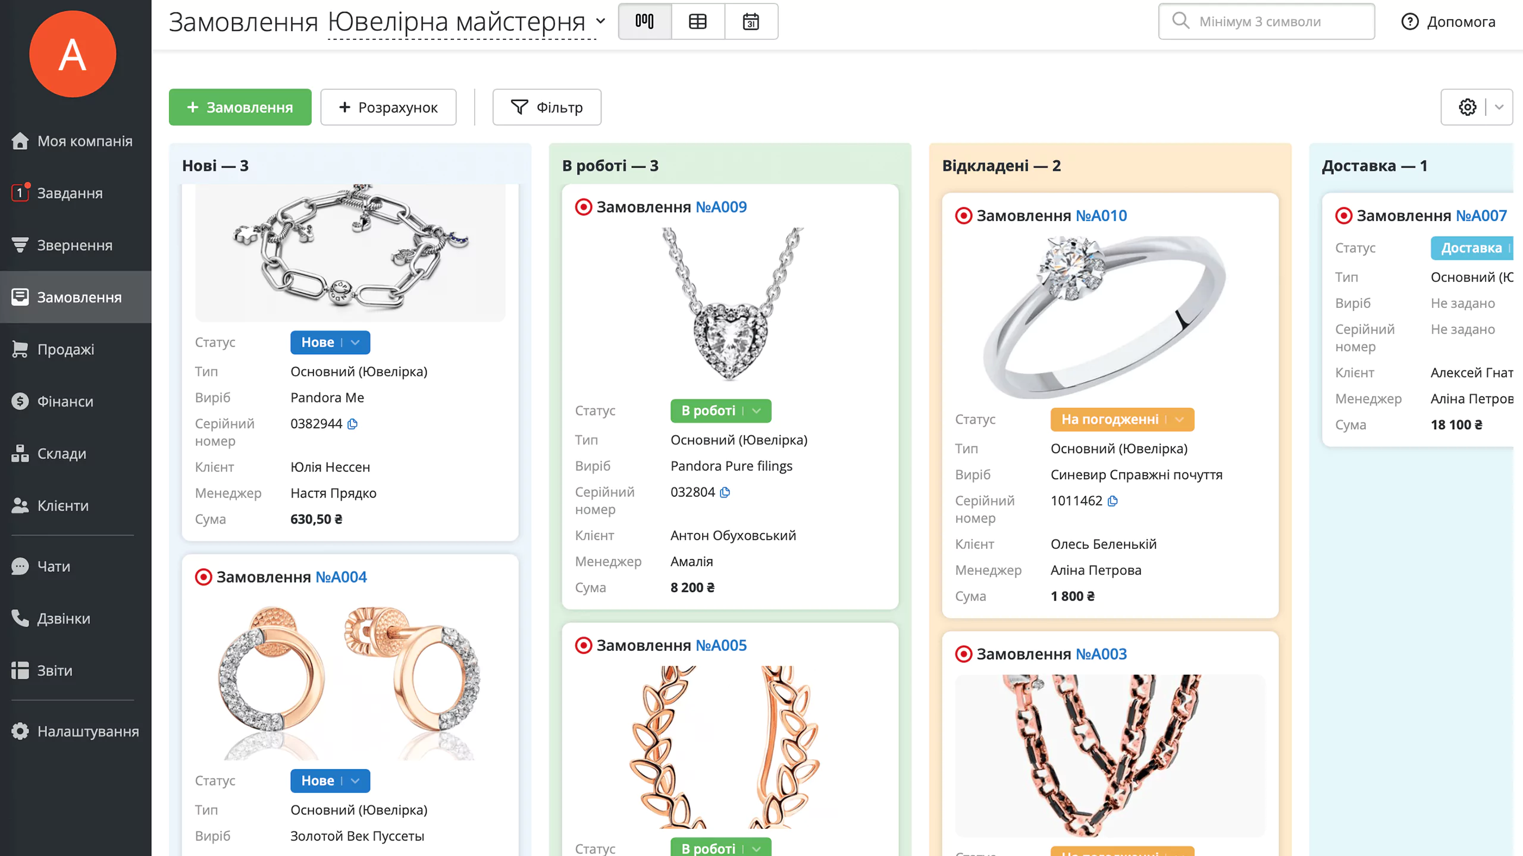Viewport: 1523px width, 856px height.
Task: Open board settings gear icon
Action: (1467, 107)
